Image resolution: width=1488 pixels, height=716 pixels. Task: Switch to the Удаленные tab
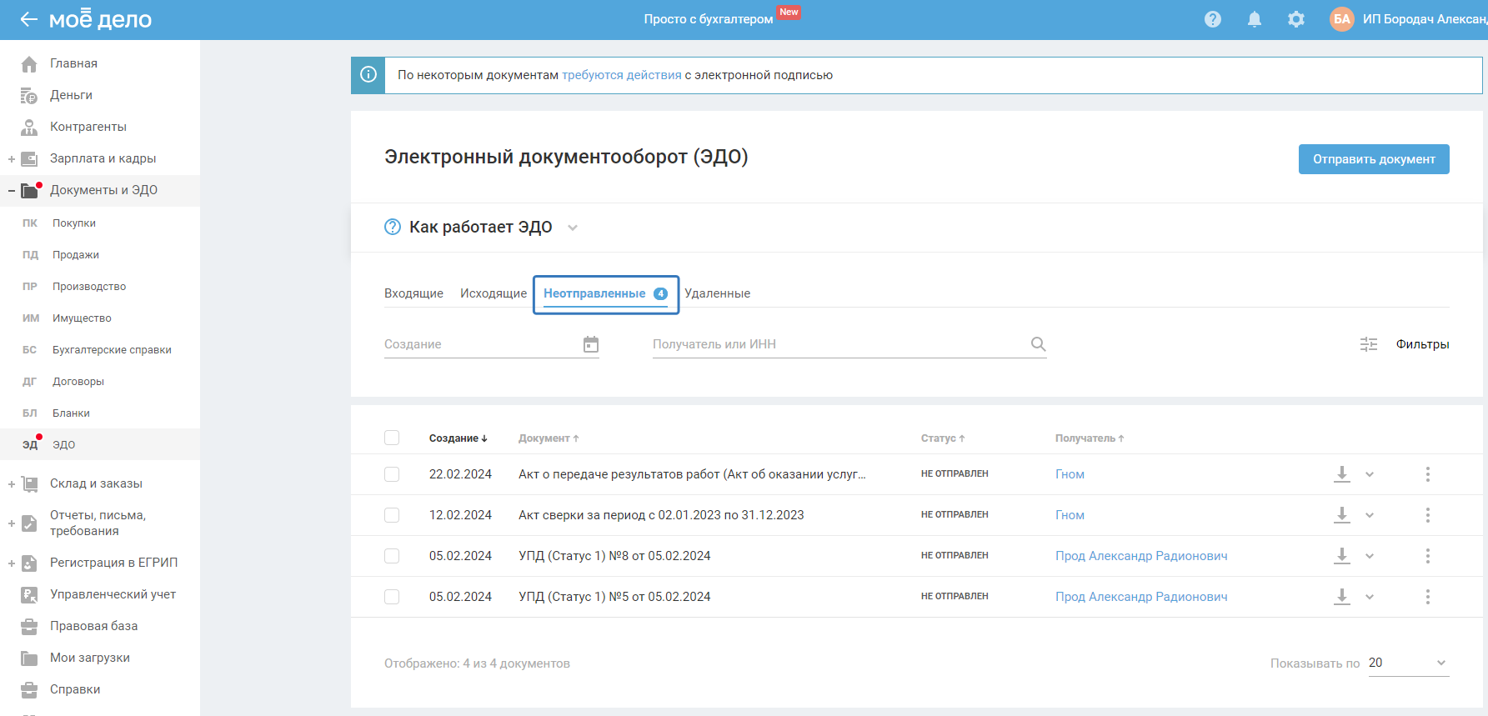click(717, 293)
